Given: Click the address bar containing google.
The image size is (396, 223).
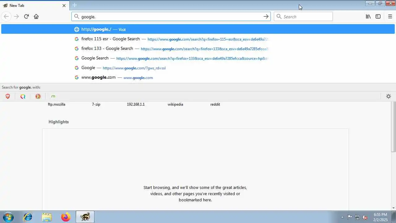Looking at the screenshot, I should pyautogui.click(x=171, y=16).
